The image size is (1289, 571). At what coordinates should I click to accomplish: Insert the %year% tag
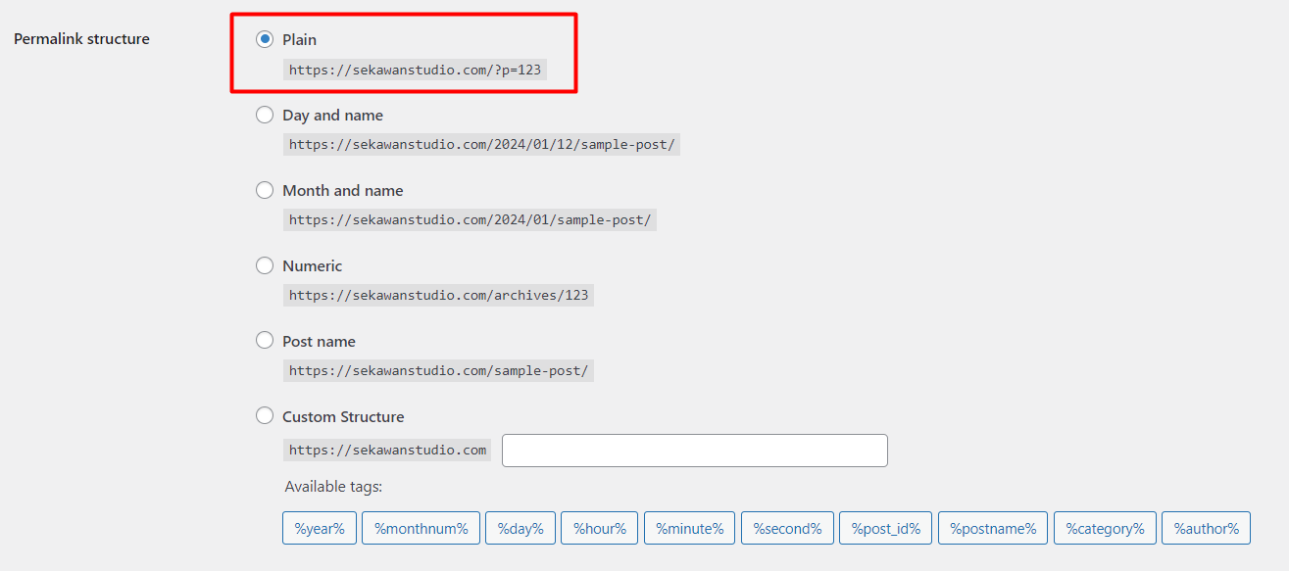point(320,528)
